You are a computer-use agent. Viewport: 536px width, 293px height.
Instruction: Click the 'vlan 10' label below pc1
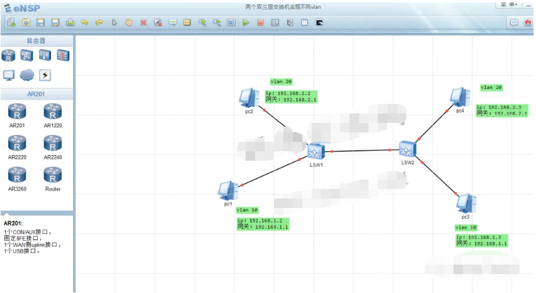click(247, 210)
